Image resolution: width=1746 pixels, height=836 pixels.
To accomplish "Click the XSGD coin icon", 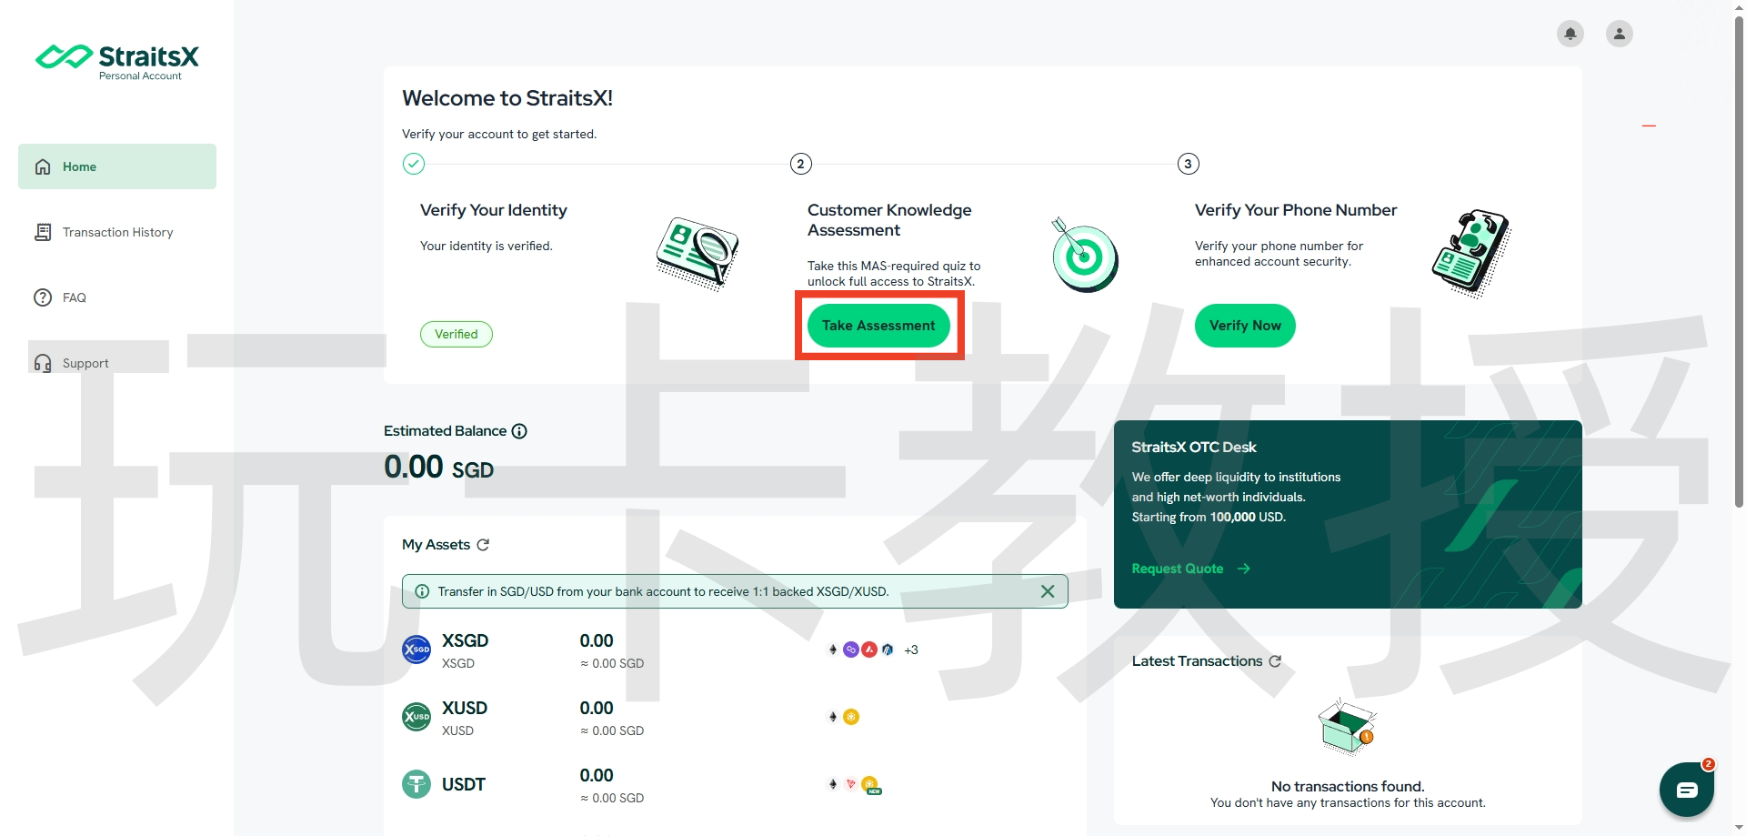I will click(416, 650).
